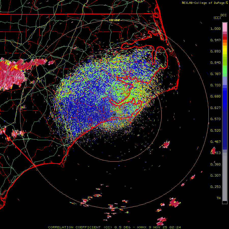The height and width of the screenshot is (229, 229).
Task: Select the 0.733 scale value
Action: pyautogui.click(x=216, y=85)
